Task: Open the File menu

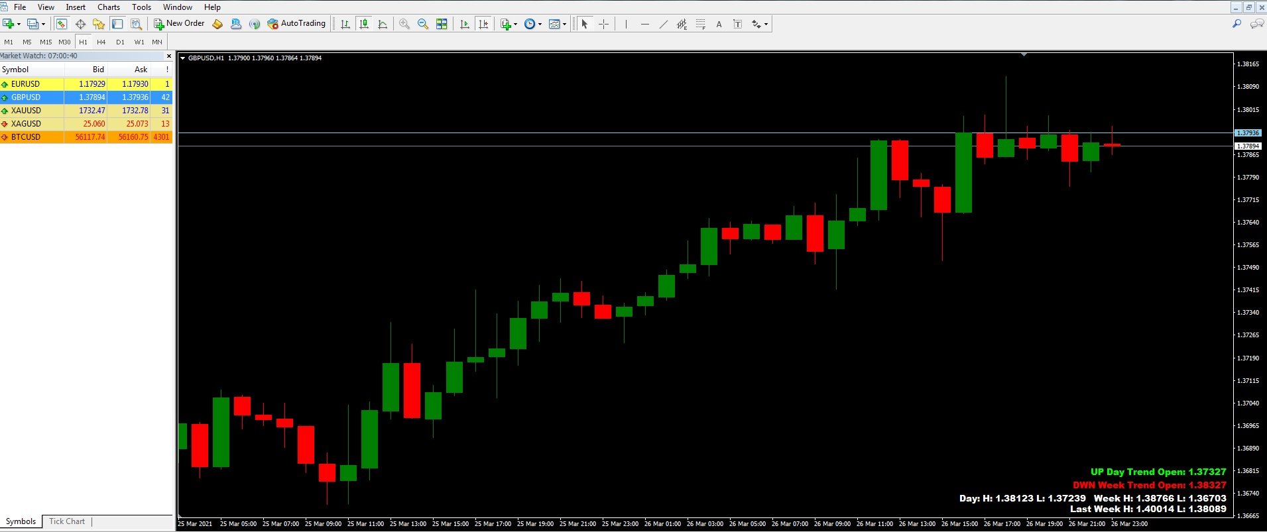Action: (x=20, y=7)
